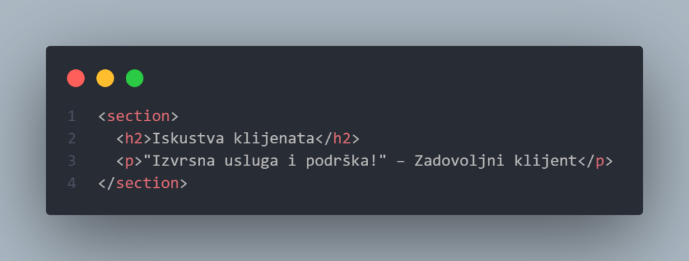
Task: Click the closing p tag
Action: click(595, 161)
